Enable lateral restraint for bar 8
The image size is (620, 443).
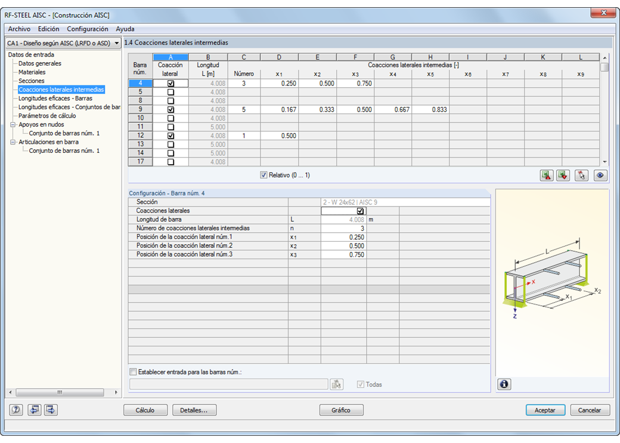tap(170, 101)
